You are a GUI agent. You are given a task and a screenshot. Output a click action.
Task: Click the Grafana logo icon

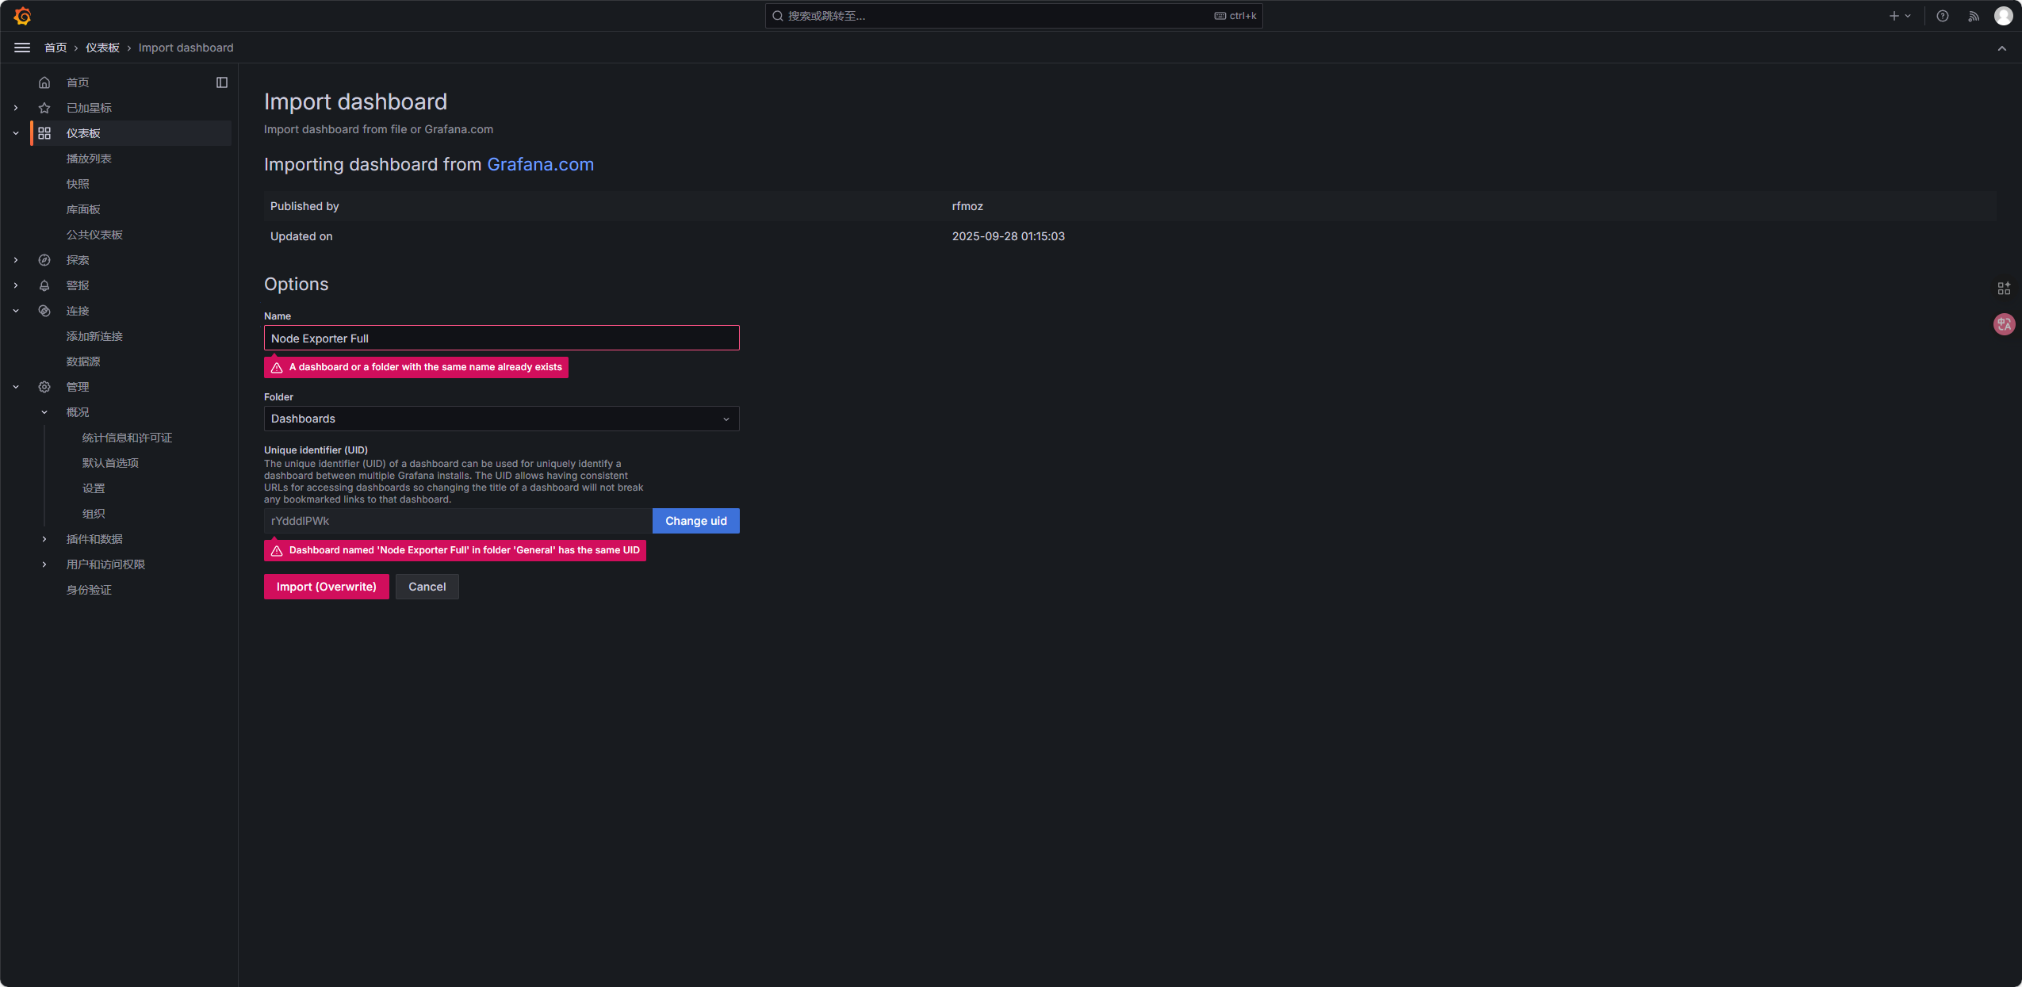point(22,16)
